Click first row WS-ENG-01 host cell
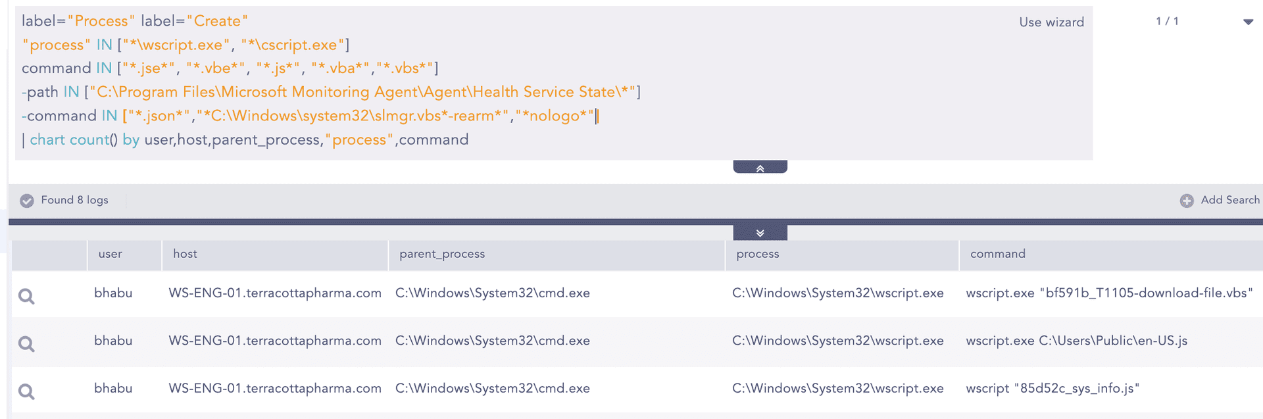Image resolution: width=1263 pixels, height=419 pixels. point(274,293)
